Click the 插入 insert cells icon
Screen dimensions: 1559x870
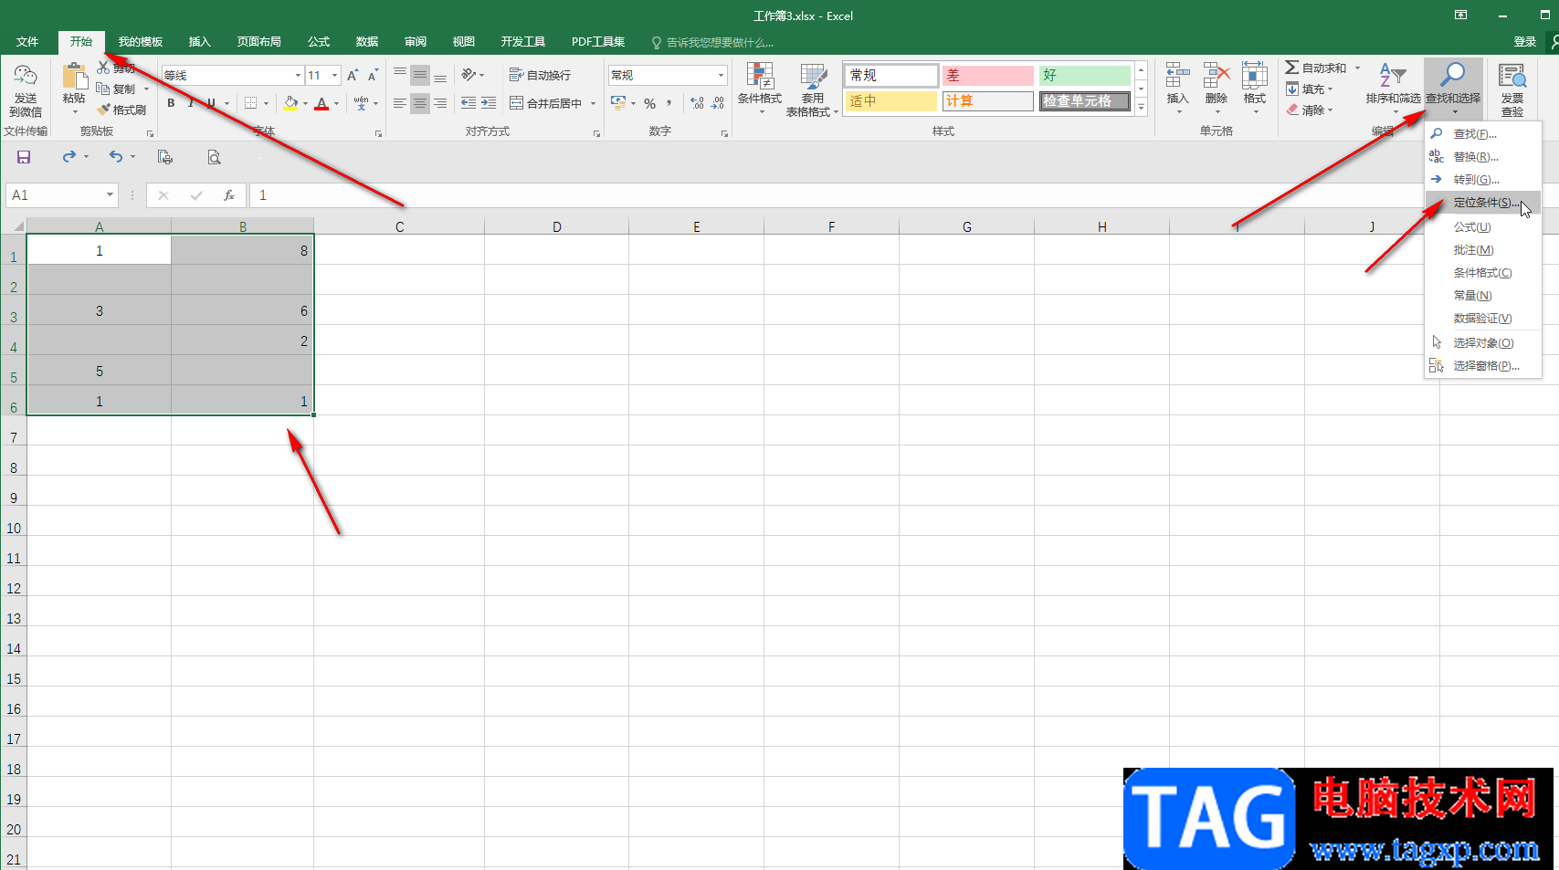coord(1178,76)
